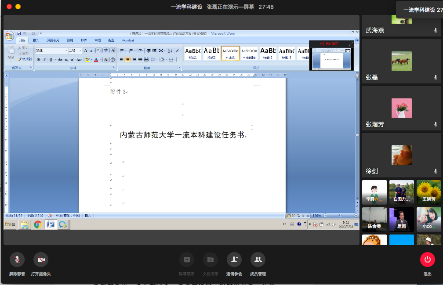Toggle center text alignment in paragraph group

(x=128, y=59)
